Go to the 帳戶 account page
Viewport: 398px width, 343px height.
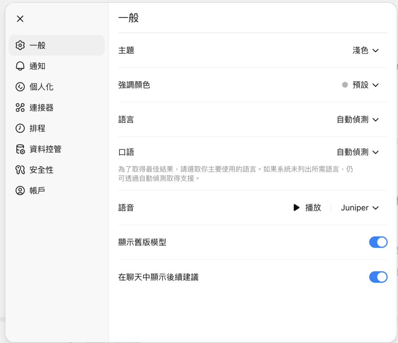tap(38, 191)
